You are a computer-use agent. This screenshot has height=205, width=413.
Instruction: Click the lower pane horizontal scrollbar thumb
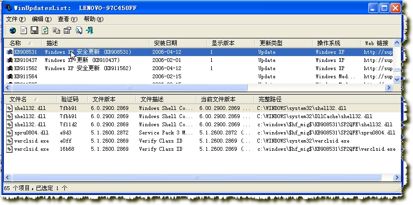coord(196,177)
